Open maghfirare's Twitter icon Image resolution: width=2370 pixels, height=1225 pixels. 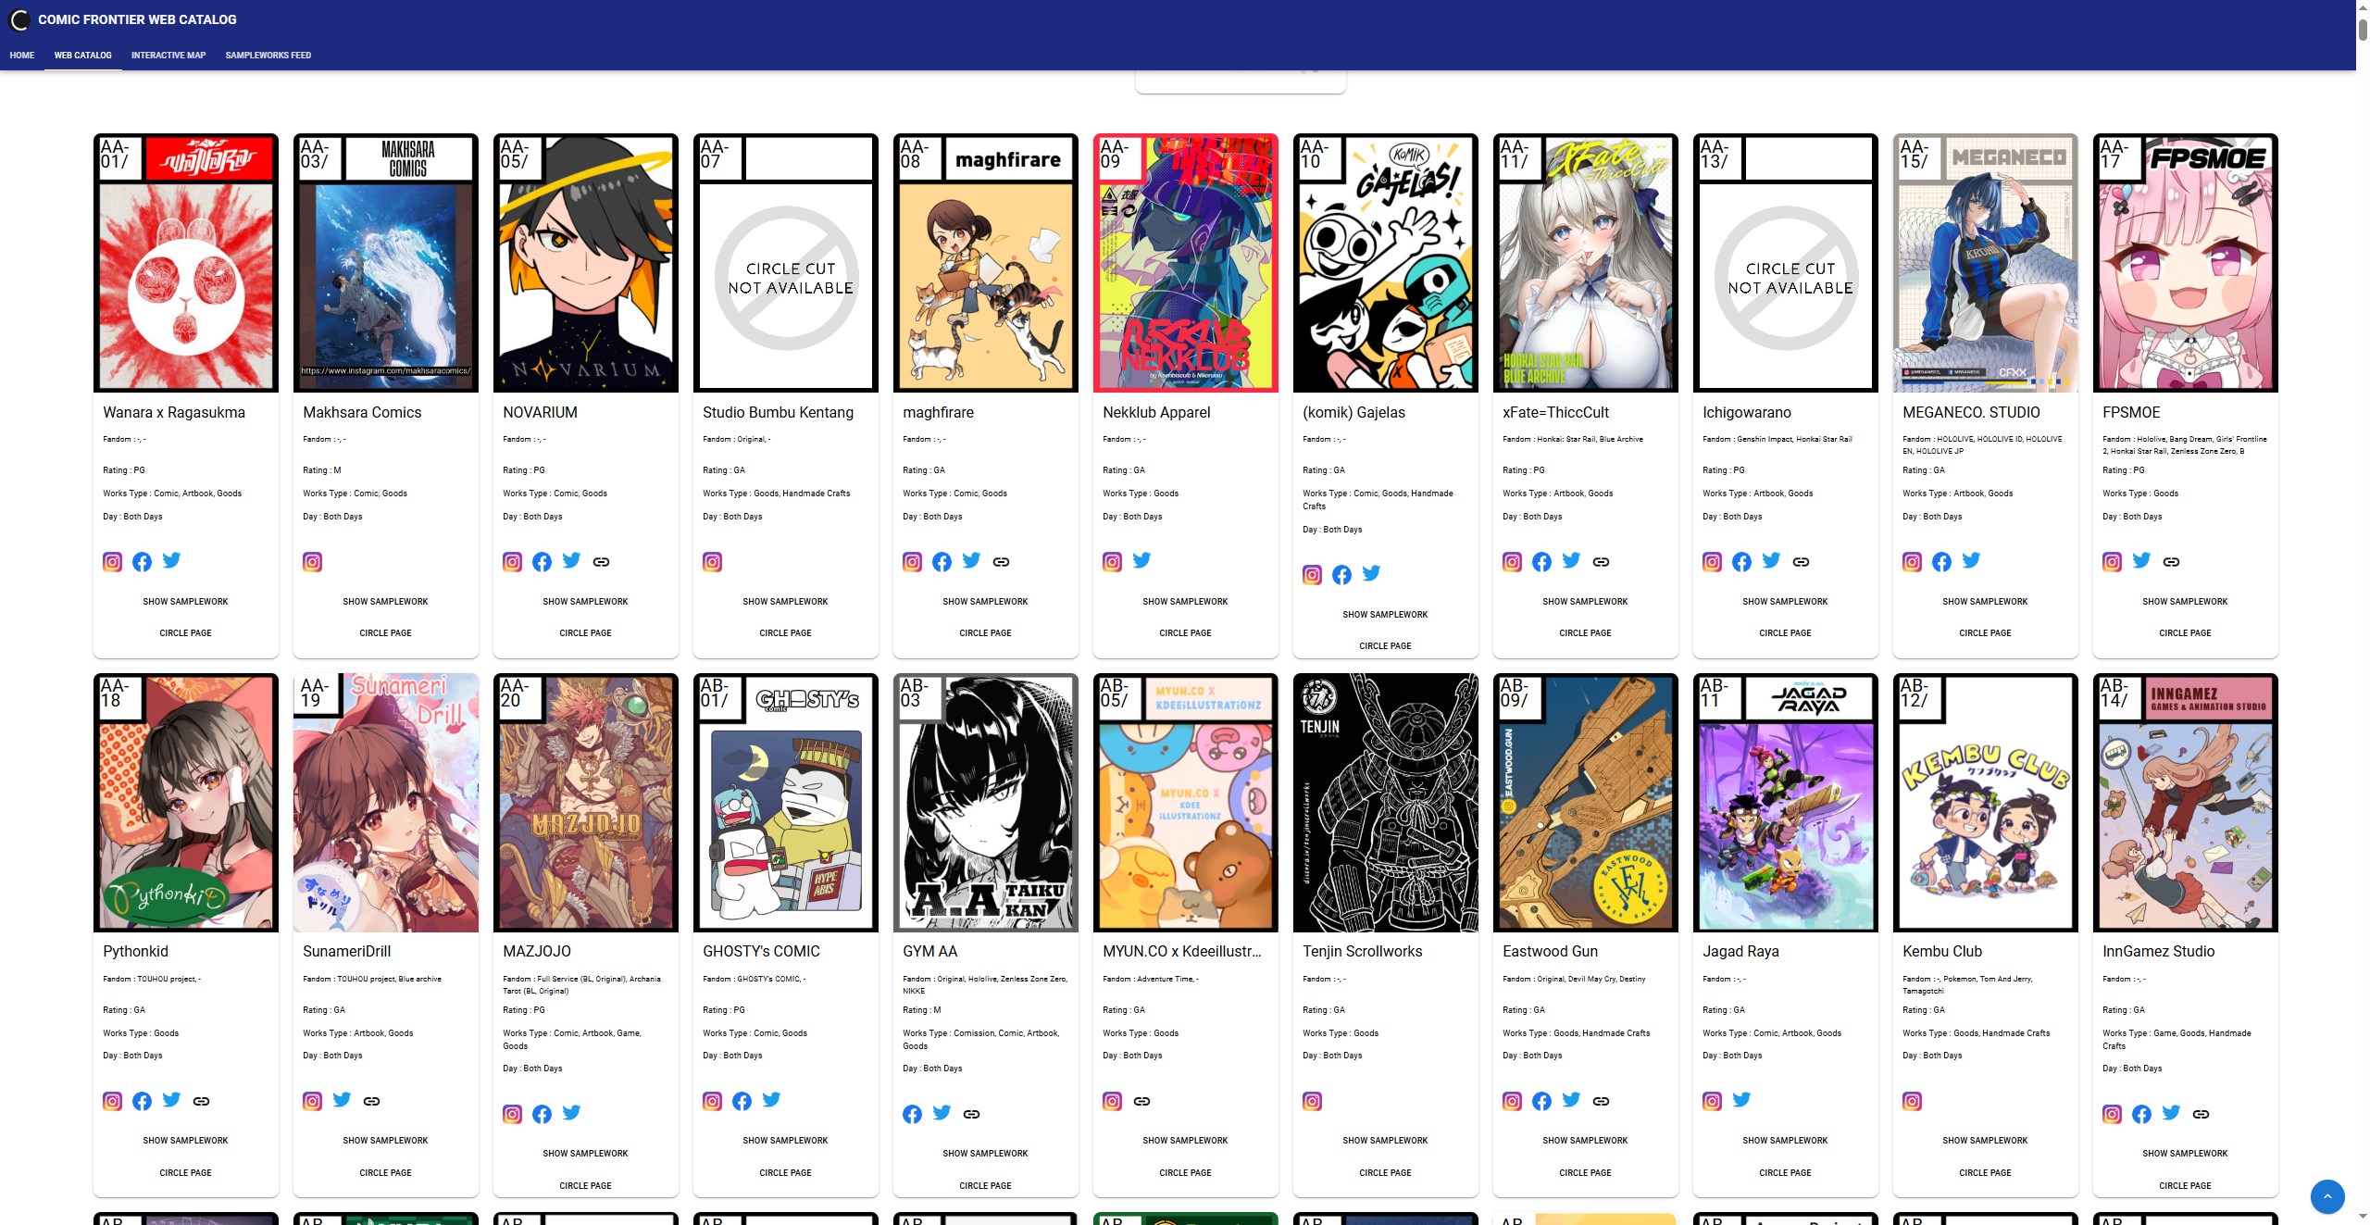click(x=971, y=560)
